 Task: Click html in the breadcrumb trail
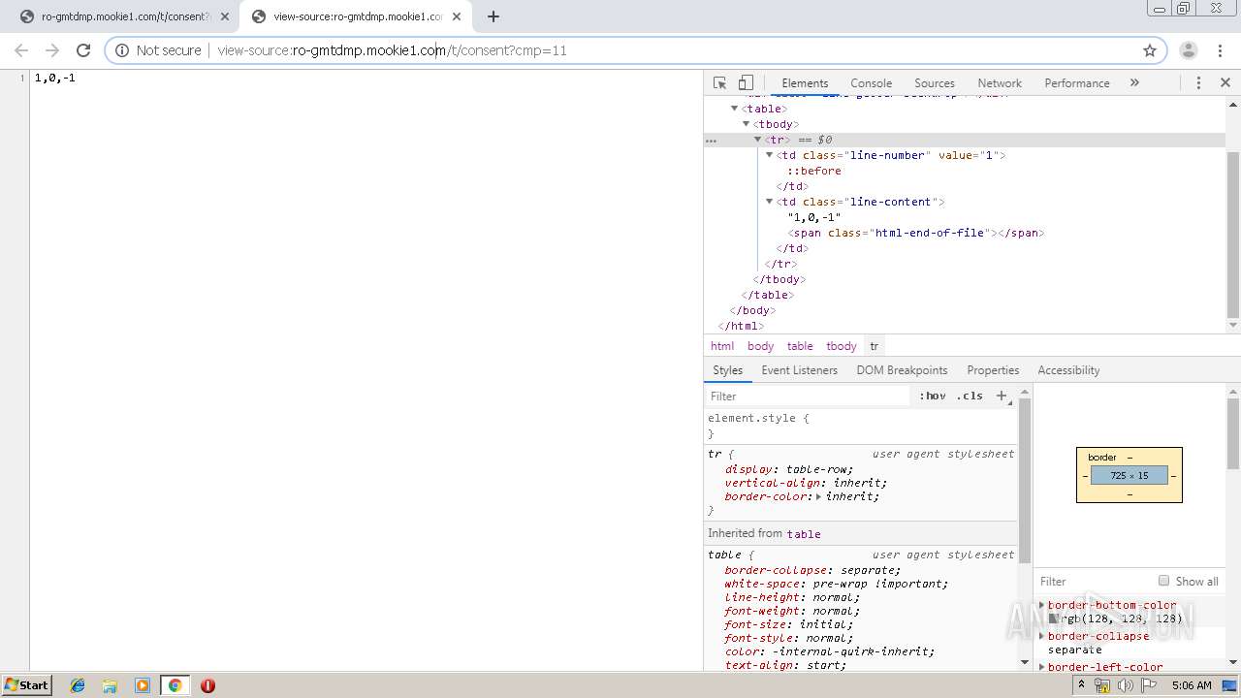pos(722,346)
